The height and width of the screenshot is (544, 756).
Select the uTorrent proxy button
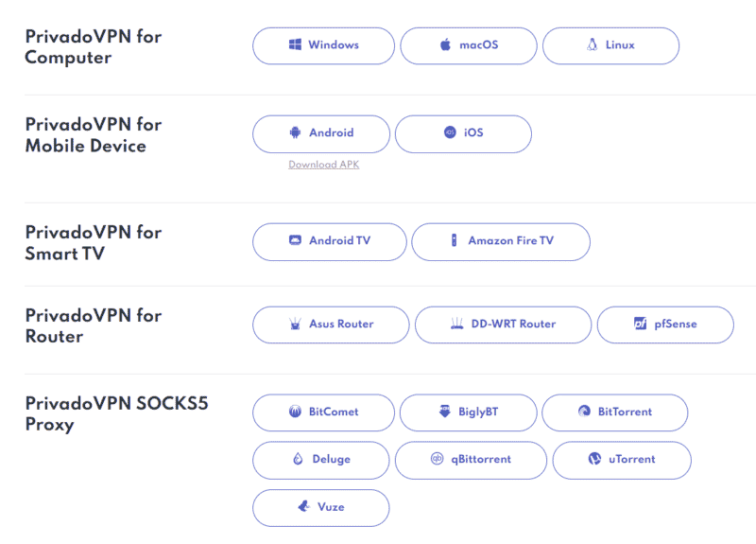[x=622, y=460]
